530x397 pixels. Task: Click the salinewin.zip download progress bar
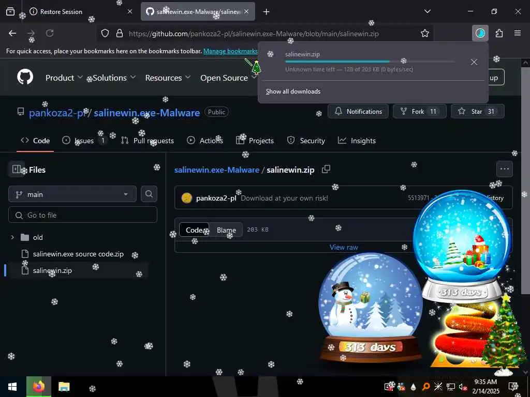370,62
